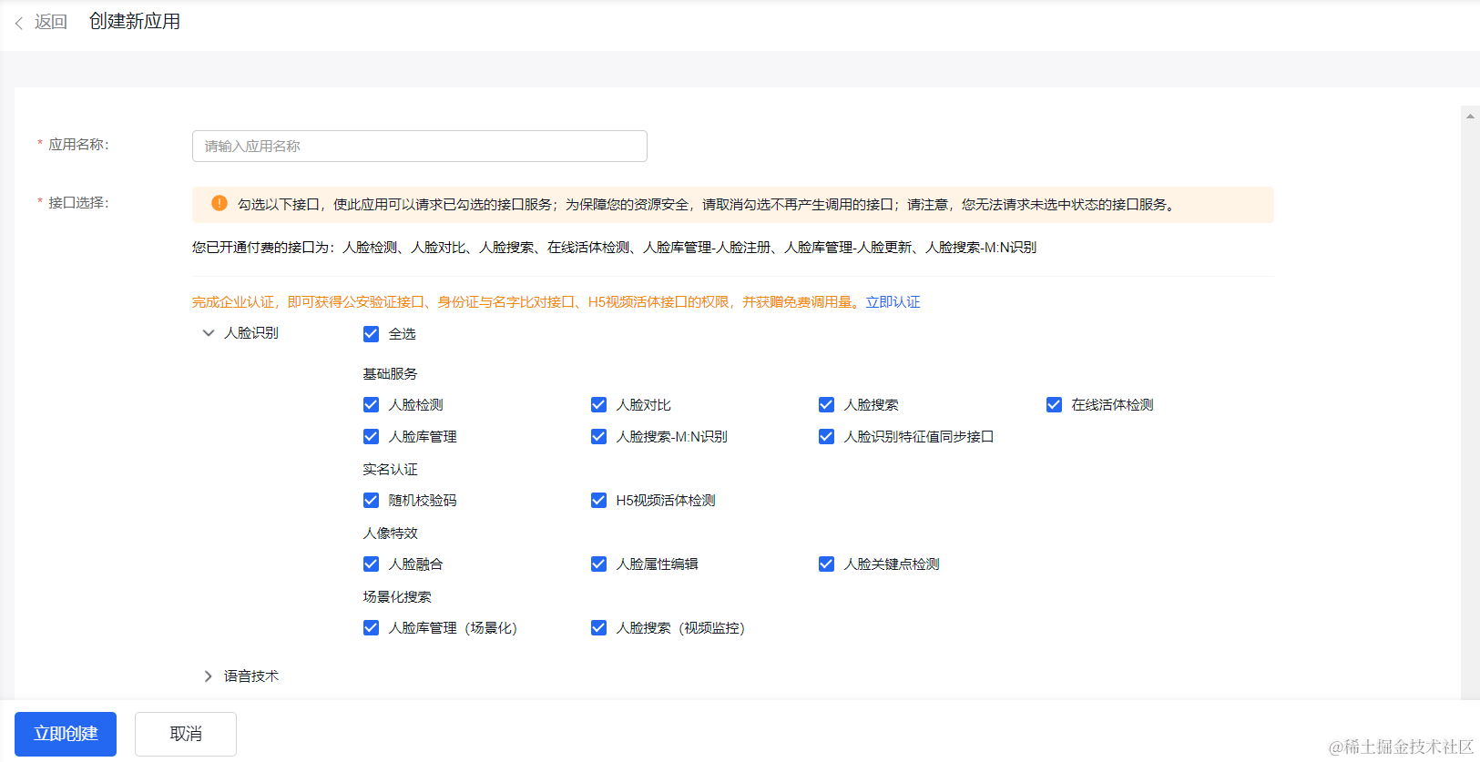Uncheck 人脸识别特征值同步接口 checkbox
Screen dimensions: 1480x762
(826, 436)
